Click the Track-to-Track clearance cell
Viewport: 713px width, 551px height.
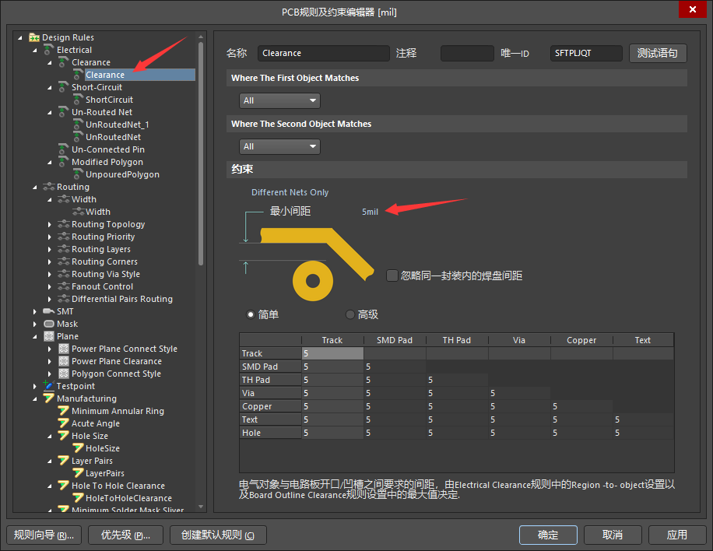pyautogui.click(x=333, y=353)
